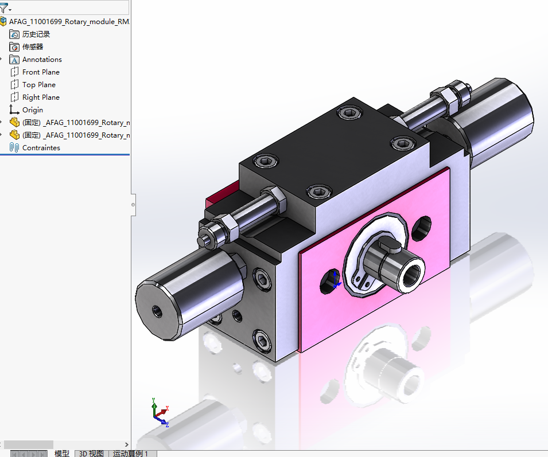Click the Annotations folder icon
548x457 pixels.
pos(14,60)
